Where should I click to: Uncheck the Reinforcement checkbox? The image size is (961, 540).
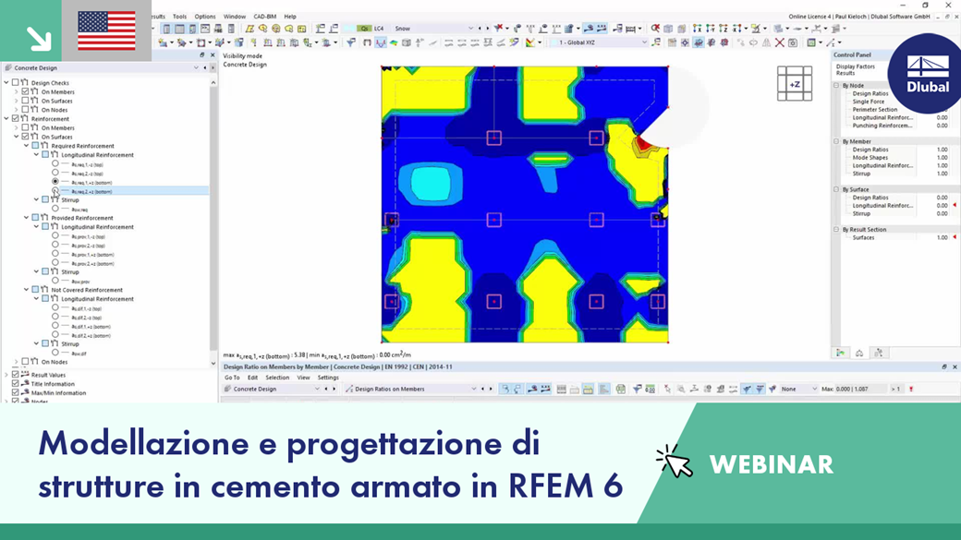tap(16, 118)
